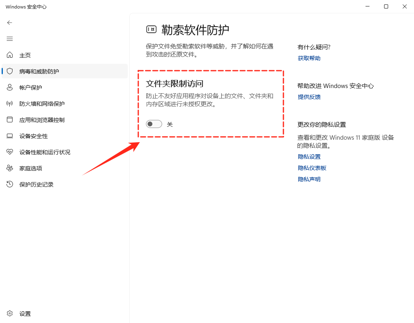Click the window icon for 应用和浏览器控制
The height and width of the screenshot is (323, 414).
[10, 120]
